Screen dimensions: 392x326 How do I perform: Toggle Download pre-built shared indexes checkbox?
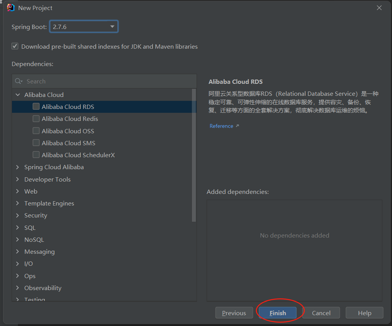tap(15, 46)
